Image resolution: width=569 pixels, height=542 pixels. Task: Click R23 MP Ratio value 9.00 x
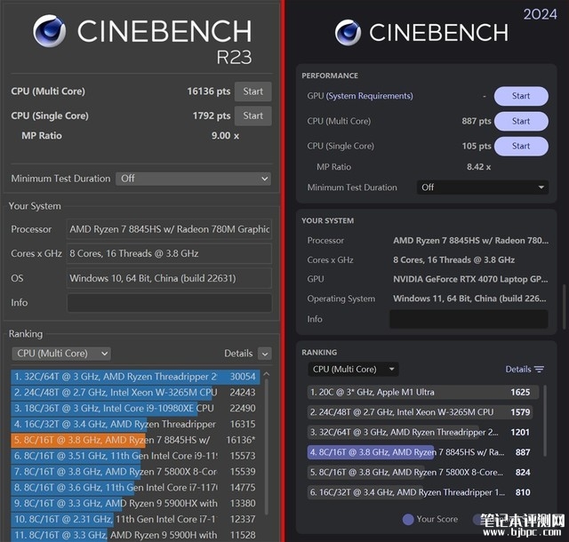click(x=225, y=136)
